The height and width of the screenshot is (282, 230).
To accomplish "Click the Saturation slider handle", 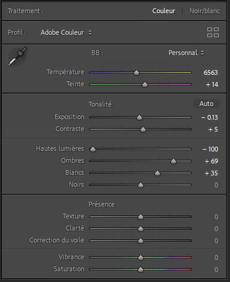I will [140, 269].
